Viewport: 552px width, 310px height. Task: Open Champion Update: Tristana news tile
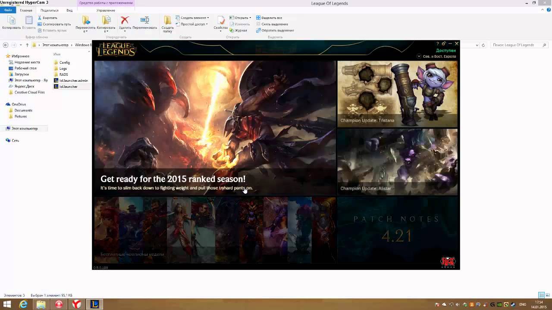point(397,94)
